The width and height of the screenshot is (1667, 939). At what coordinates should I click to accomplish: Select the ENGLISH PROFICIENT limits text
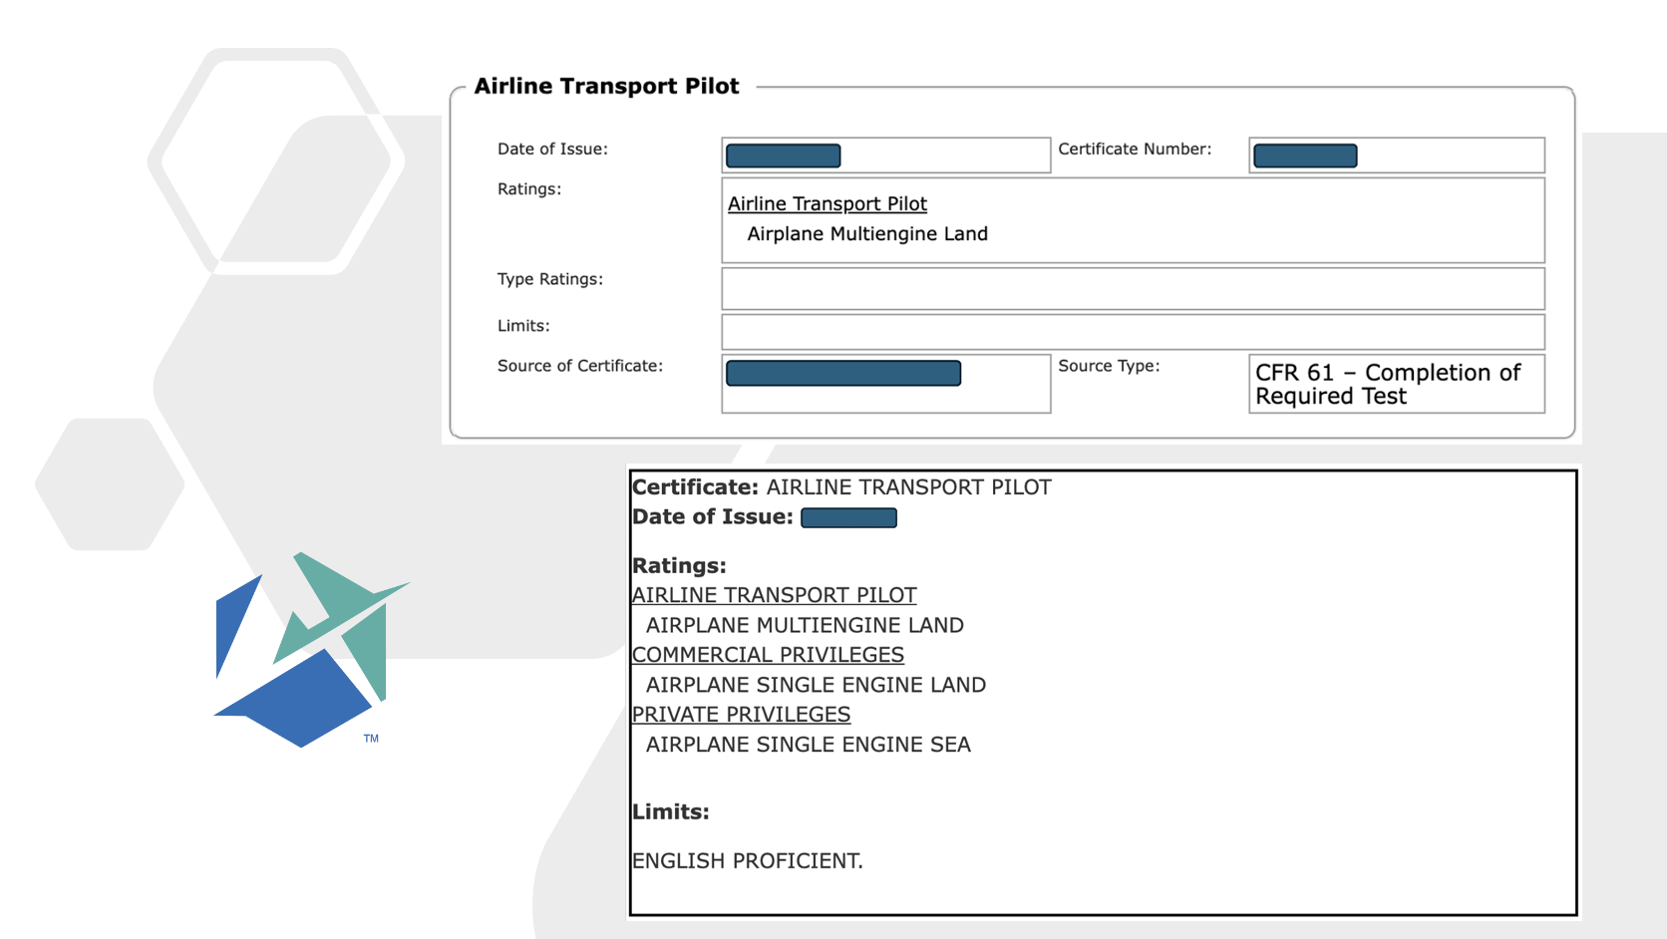click(747, 860)
